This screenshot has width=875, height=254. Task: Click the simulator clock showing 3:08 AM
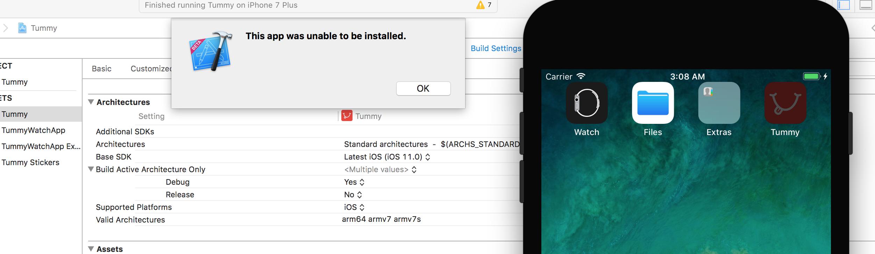coord(687,77)
